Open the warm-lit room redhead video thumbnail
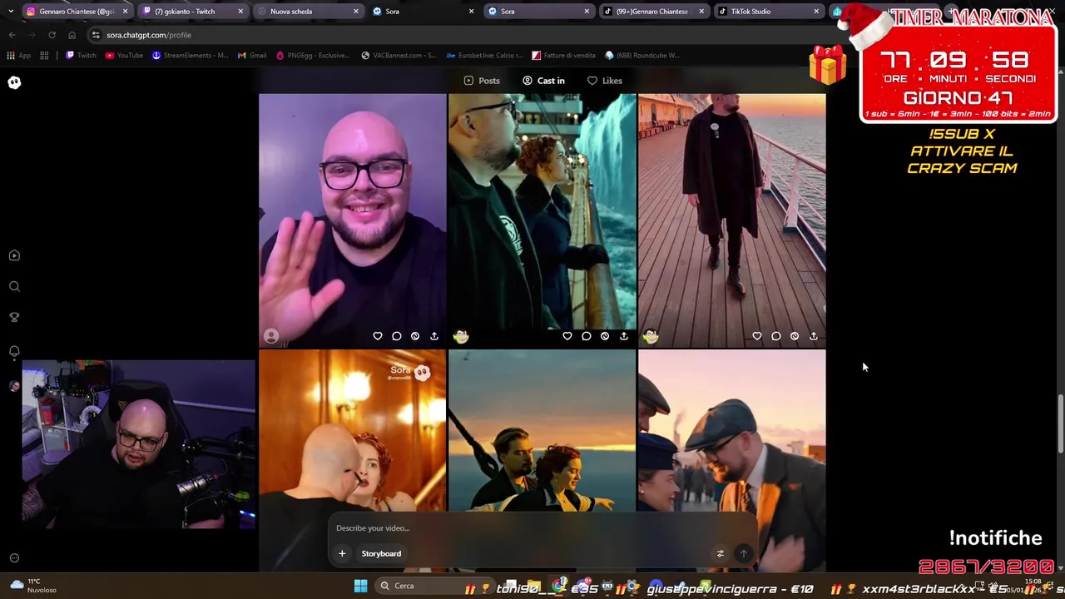Viewport: 1065px width, 599px height. [352, 431]
